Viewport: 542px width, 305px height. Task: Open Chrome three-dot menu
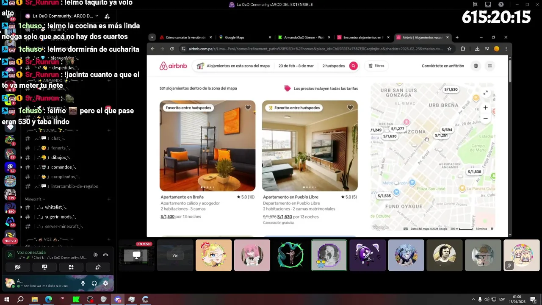506,49
